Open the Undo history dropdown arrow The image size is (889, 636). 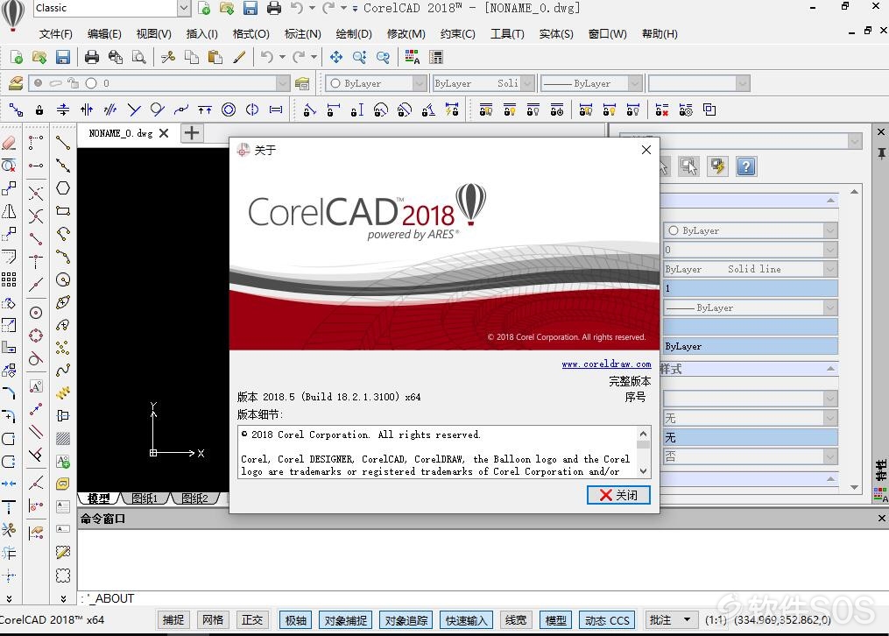(x=282, y=57)
